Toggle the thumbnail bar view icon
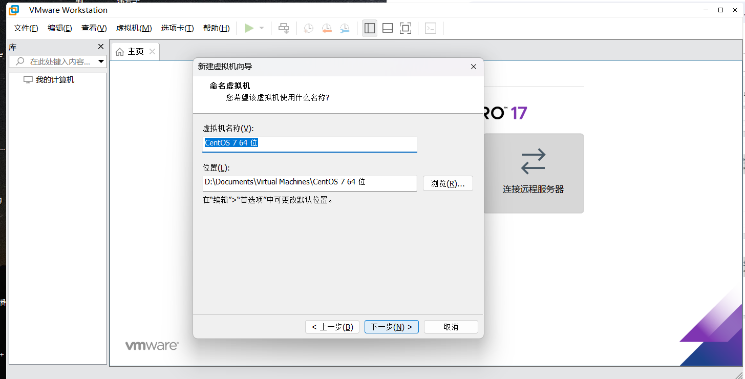745x379 pixels. pos(388,28)
